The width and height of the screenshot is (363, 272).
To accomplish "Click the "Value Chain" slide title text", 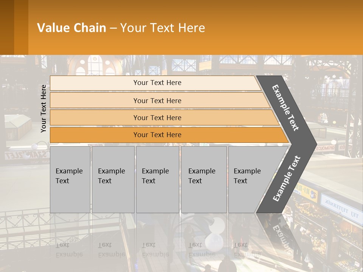I will pos(71,28).
